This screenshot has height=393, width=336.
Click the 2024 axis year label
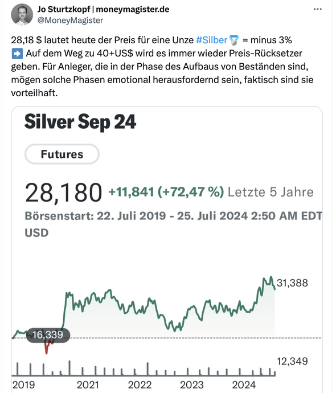tap(244, 384)
